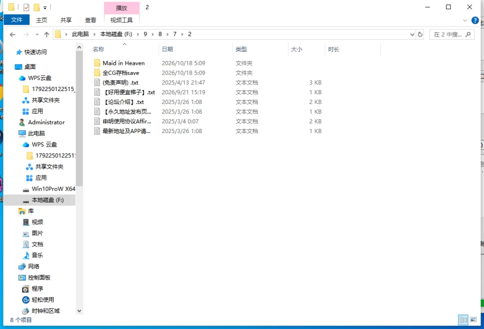Click the 2026/9/21 15:19 date cell
Image resolution: width=484 pixels, height=329 pixels.
(183, 92)
